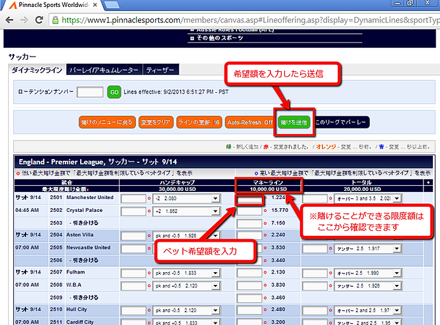Click Manchester United moneyline stake input
The image size is (440, 325).
(x=249, y=200)
